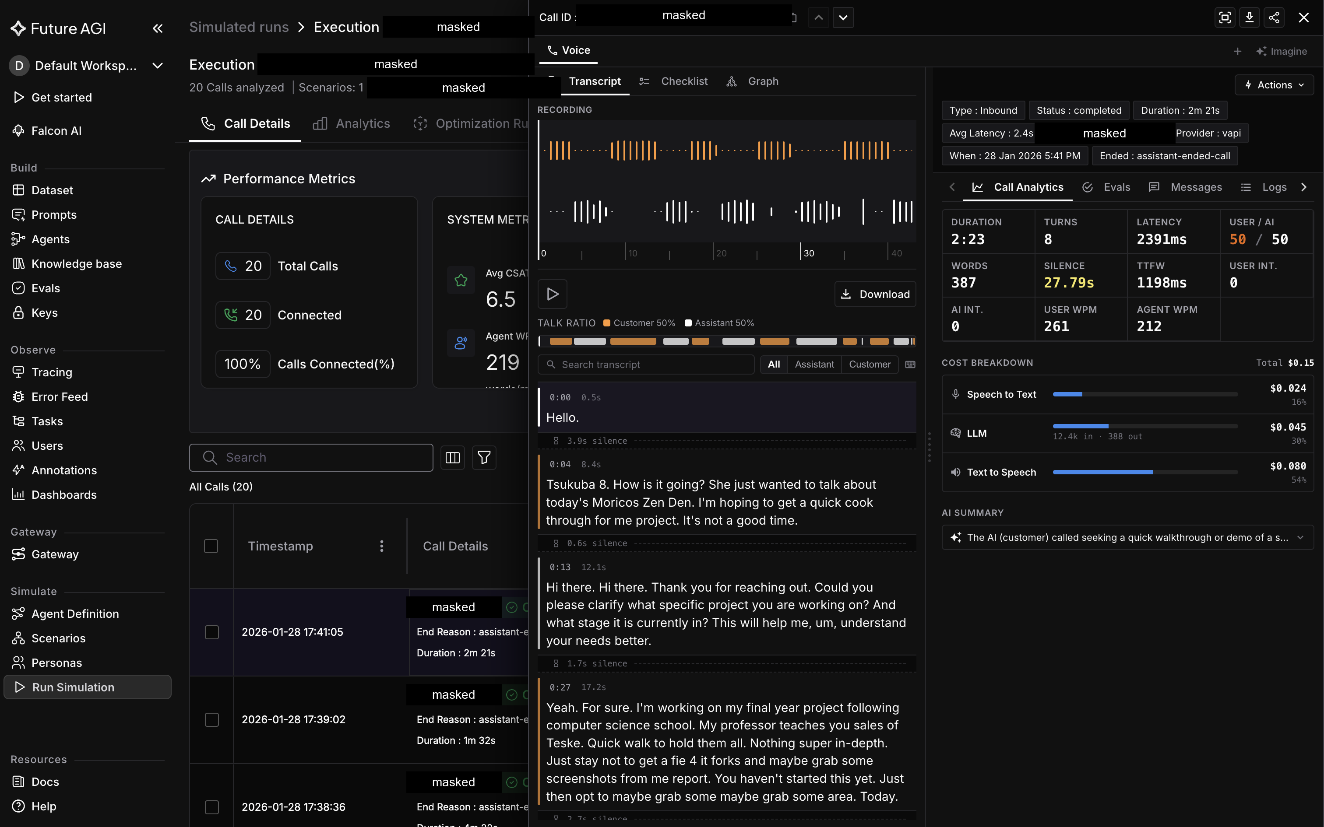The width and height of the screenshot is (1324, 827).
Task: Open Annotations page
Action: [x=64, y=470]
